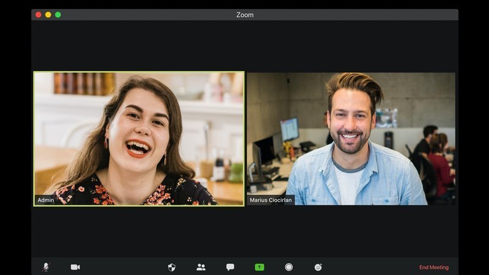The image size is (489, 275).
Task: Click the monitor in Marius's video background
Action: [289, 129]
